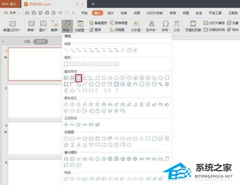Select the straight line shape
Image resolution: width=240 pixels, height=185 pixels.
pyautogui.click(x=66, y=50)
